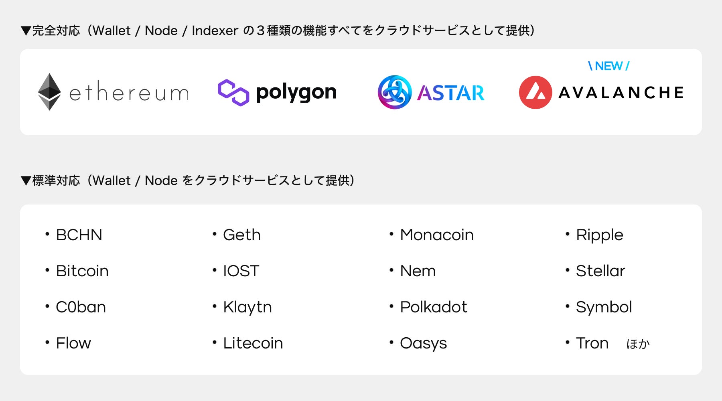Click the ほか text after Tron

click(x=638, y=344)
